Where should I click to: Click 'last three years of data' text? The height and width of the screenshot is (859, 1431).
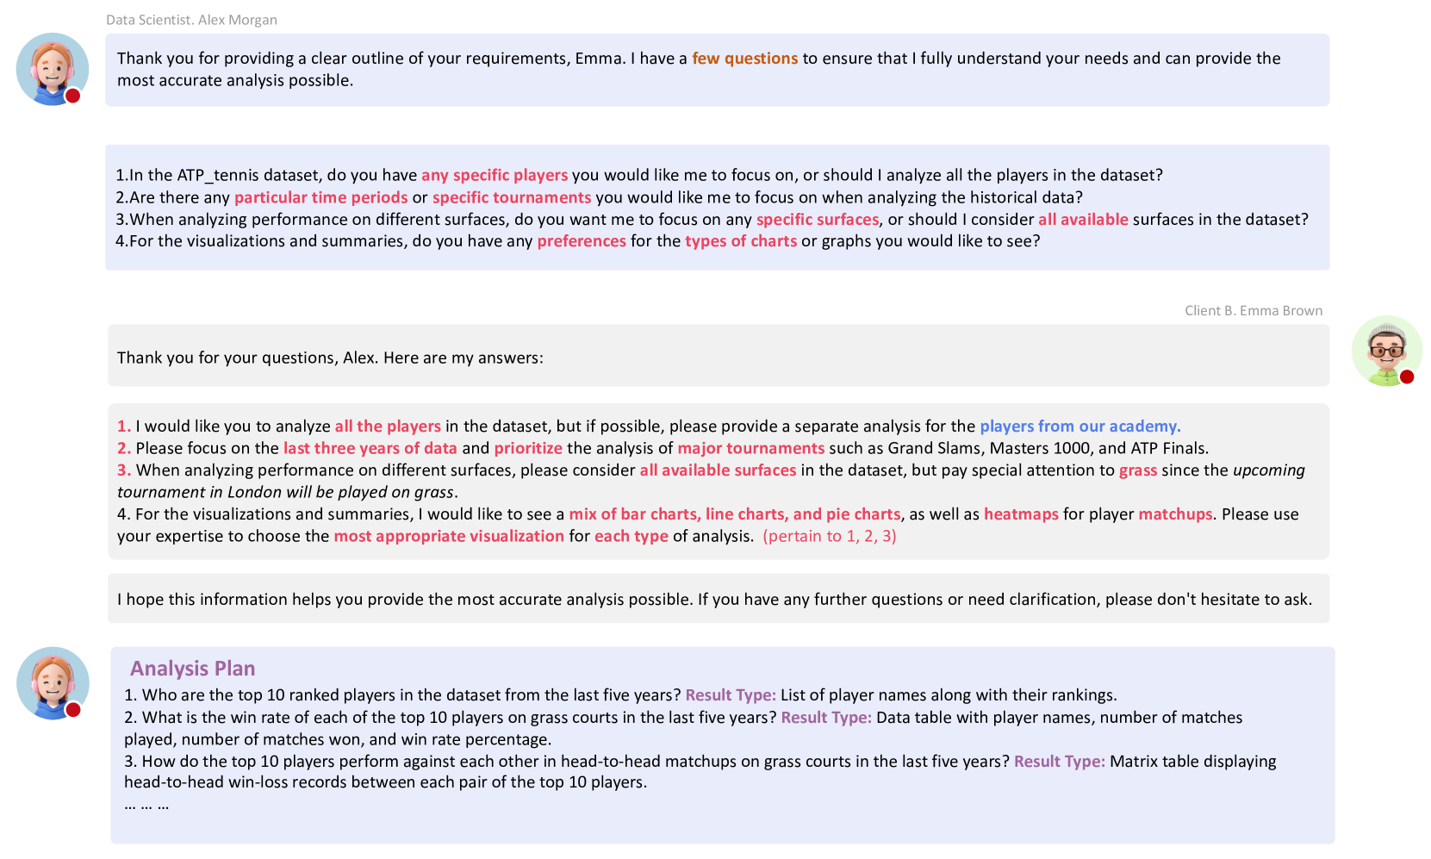(370, 448)
